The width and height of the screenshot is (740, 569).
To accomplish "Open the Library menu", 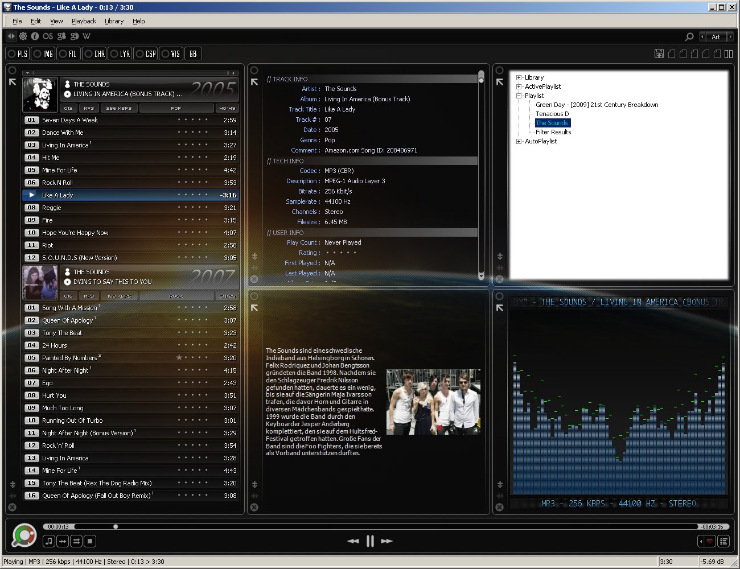I will 114,21.
